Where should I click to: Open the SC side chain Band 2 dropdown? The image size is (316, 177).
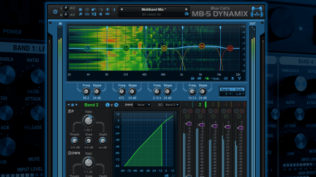click(171, 105)
